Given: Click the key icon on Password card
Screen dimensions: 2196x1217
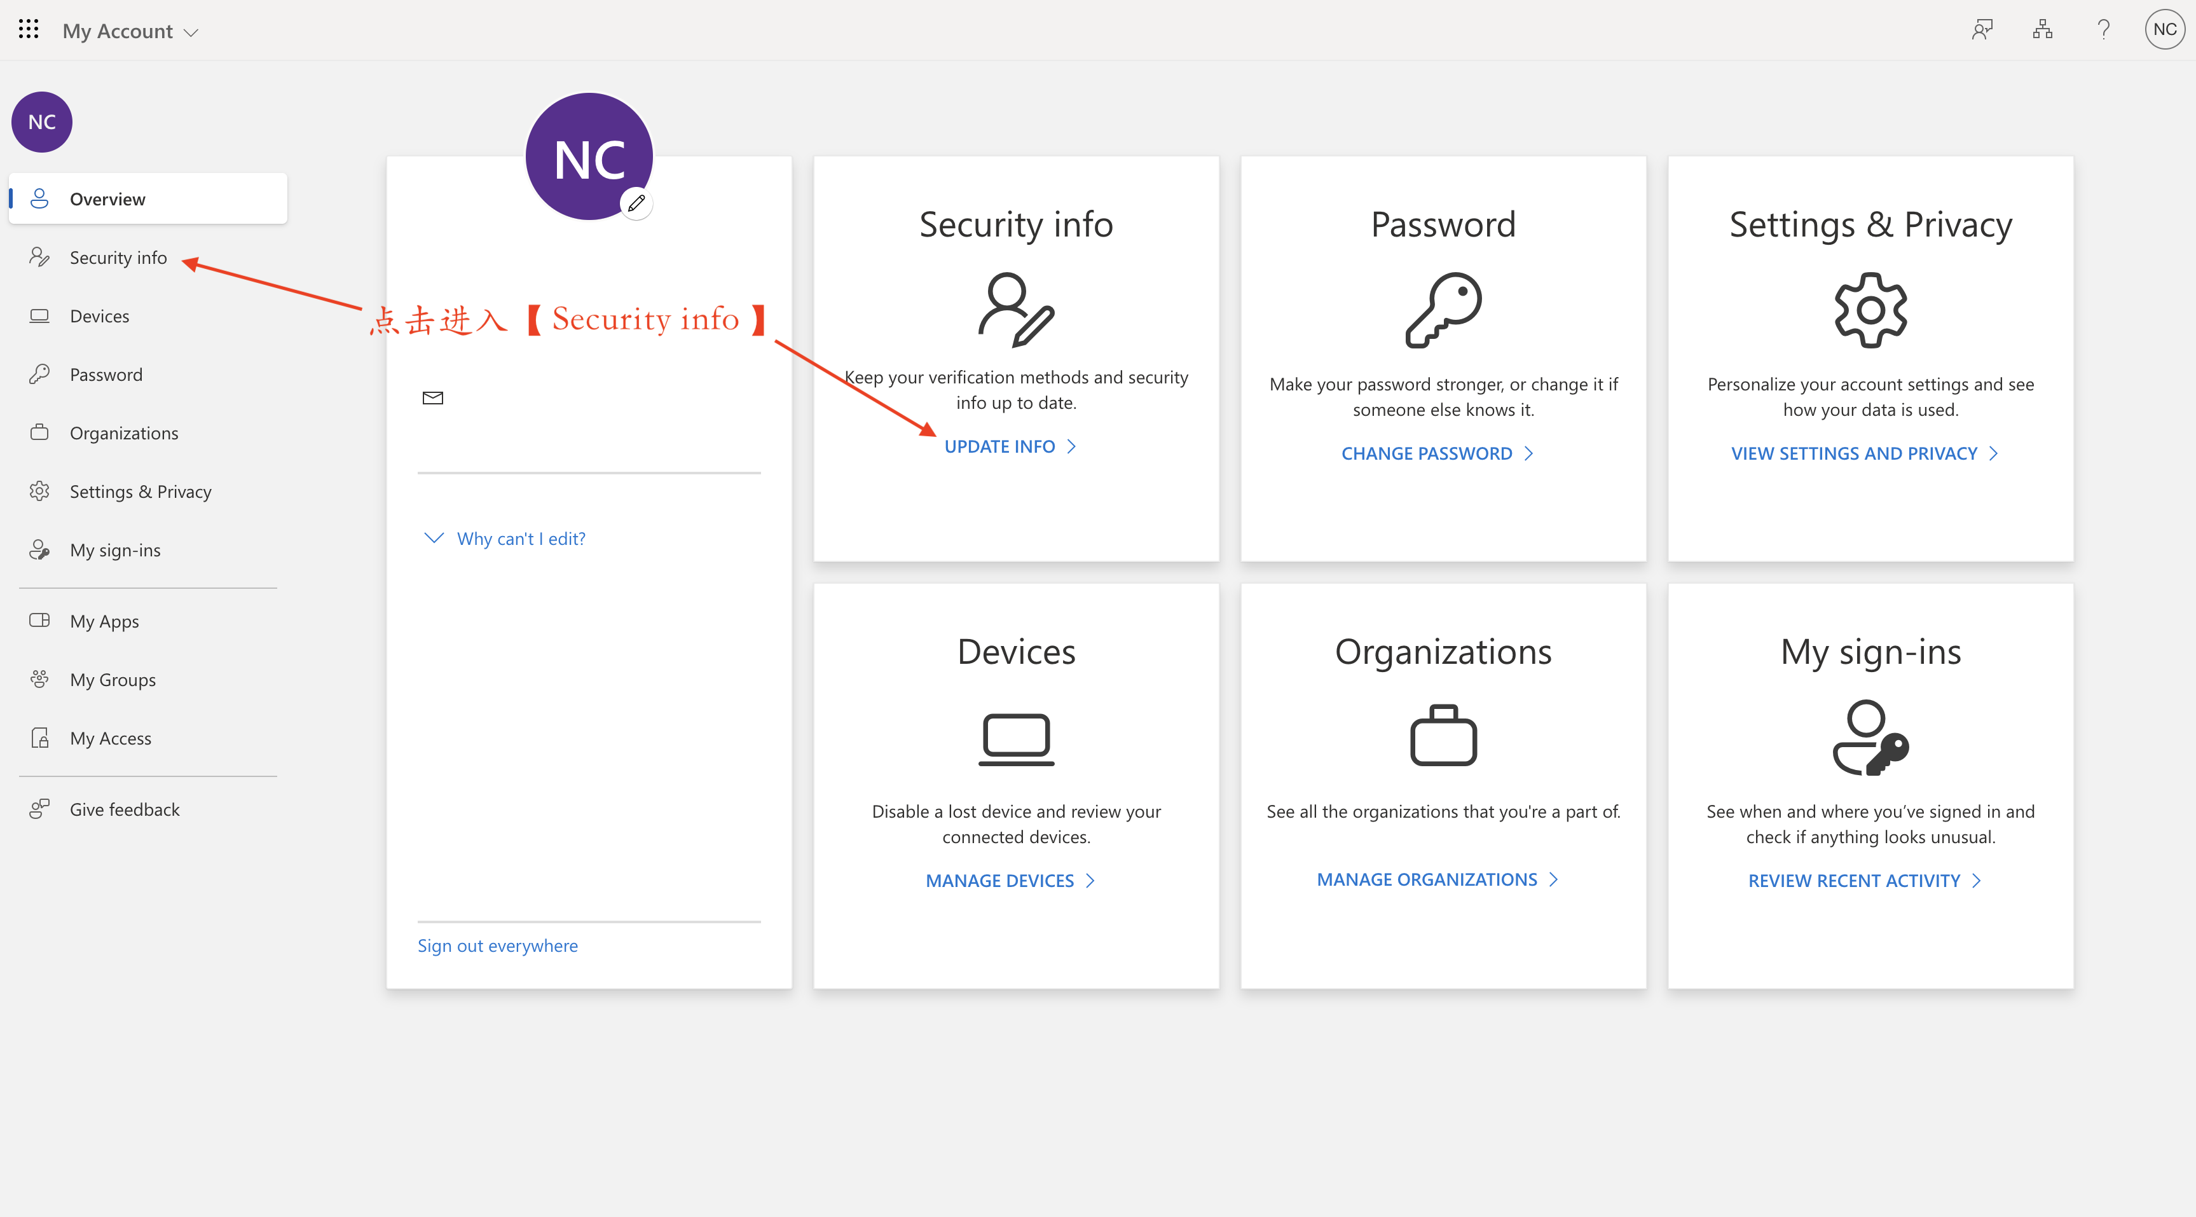Looking at the screenshot, I should click(x=1443, y=310).
